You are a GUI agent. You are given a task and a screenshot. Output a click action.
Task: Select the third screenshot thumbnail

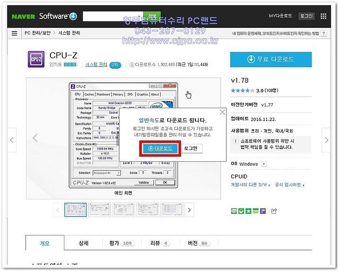point(124,210)
